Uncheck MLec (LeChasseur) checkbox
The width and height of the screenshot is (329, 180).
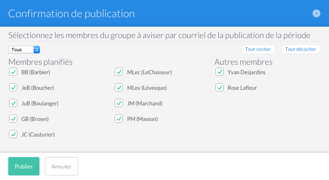[119, 72]
